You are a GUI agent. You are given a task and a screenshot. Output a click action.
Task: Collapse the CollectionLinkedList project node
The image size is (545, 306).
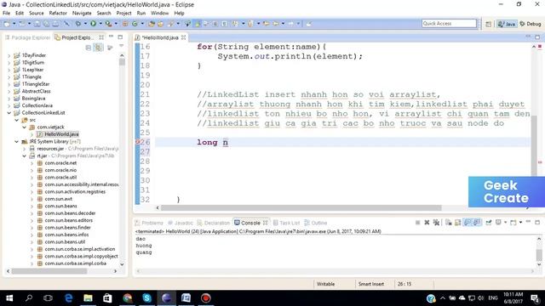[9, 113]
